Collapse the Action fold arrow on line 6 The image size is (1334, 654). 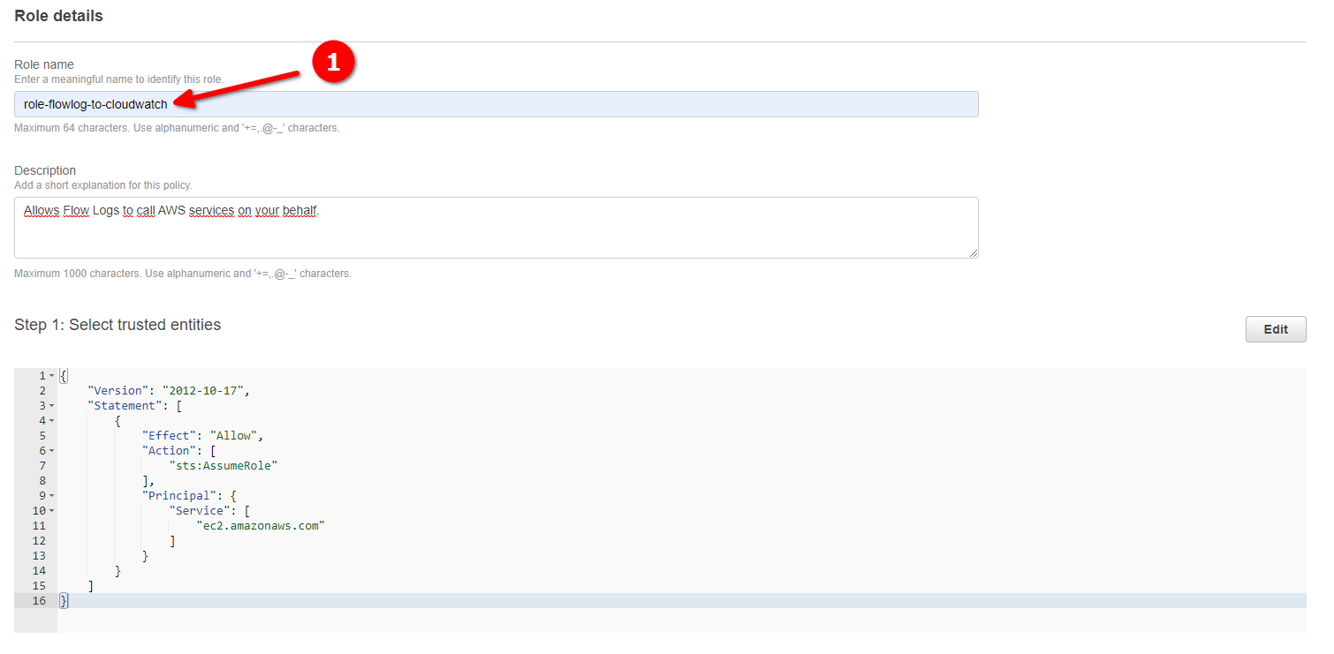52,451
